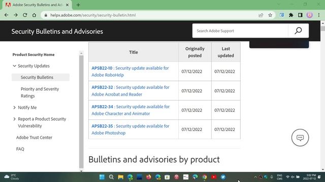Open Google Chrome taskbar icon

tap(205, 177)
